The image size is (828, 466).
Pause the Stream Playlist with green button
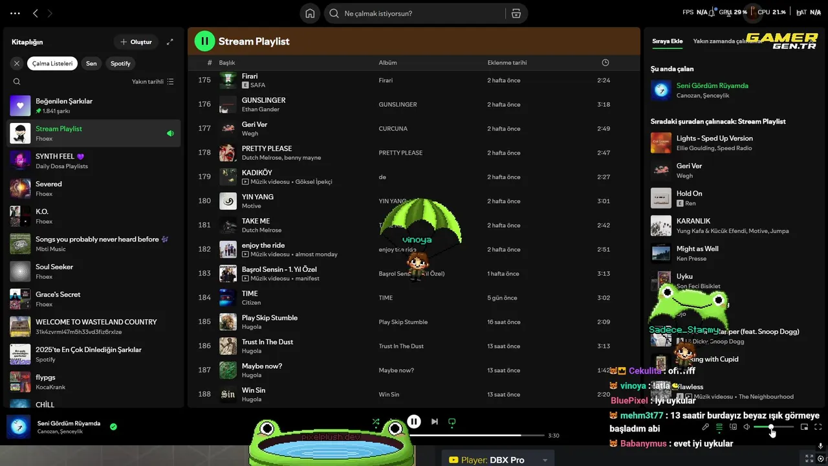[x=204, y=41]
